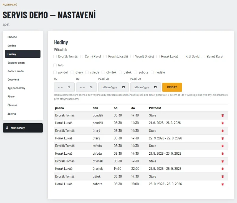Select the Procházka Jiří checkbox
This screenshot has width=237, height=203.
(105, 57)
